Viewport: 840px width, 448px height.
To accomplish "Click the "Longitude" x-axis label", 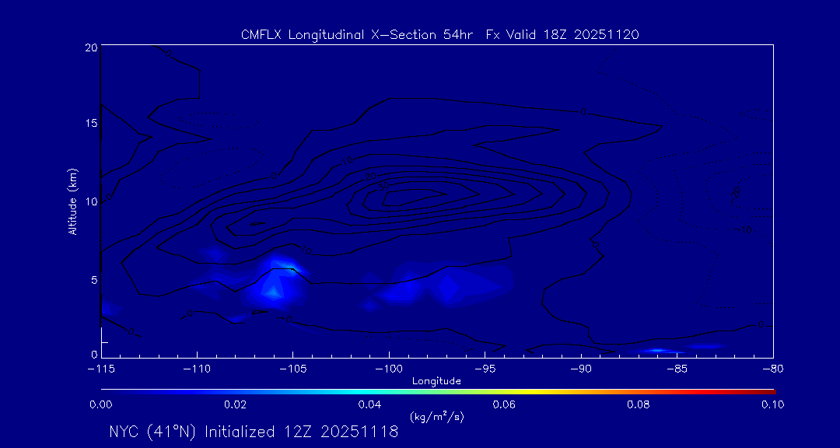I will click(436, 381).
